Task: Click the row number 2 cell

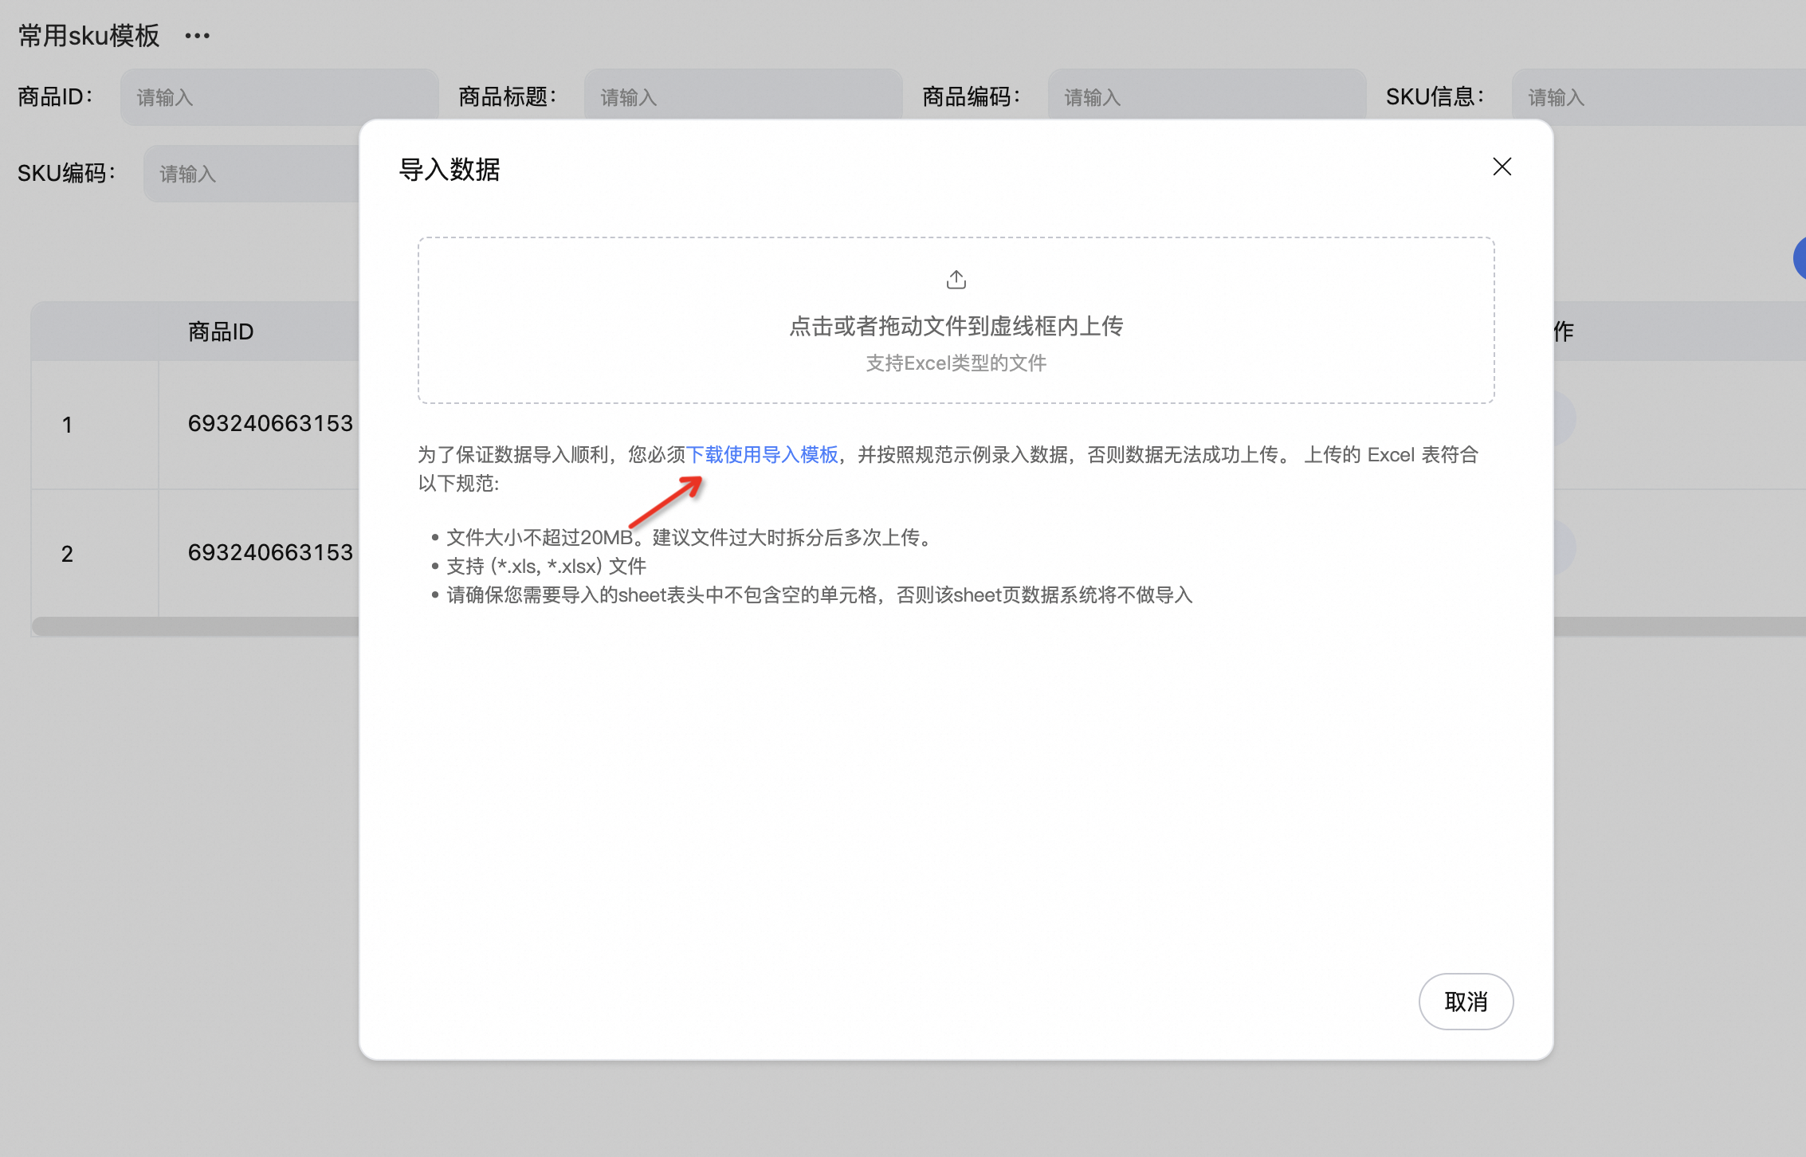Action: coord(68,554)
